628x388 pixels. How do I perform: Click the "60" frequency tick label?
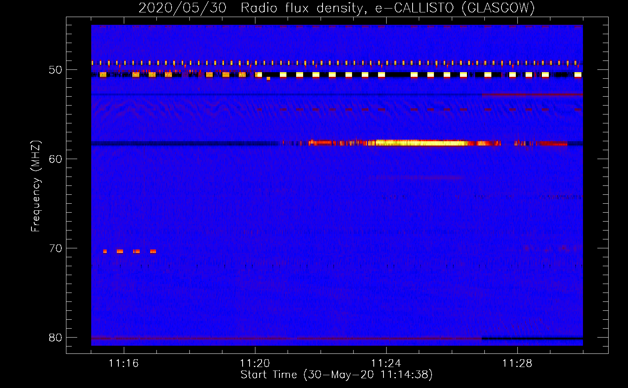(56, 159)
